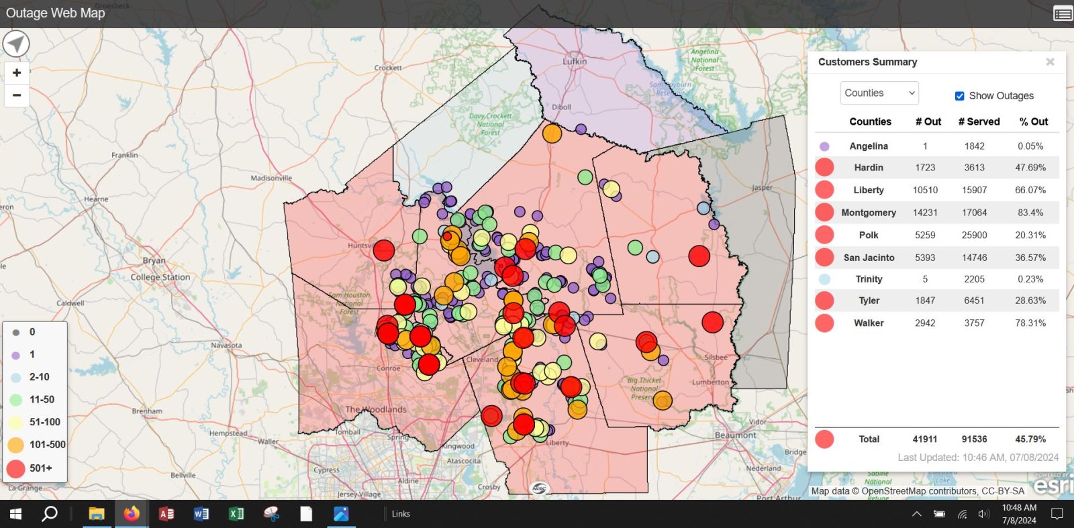The image size is (1074, 528).
Task: Show hidden system tray icons
Action: click(916, 514)
